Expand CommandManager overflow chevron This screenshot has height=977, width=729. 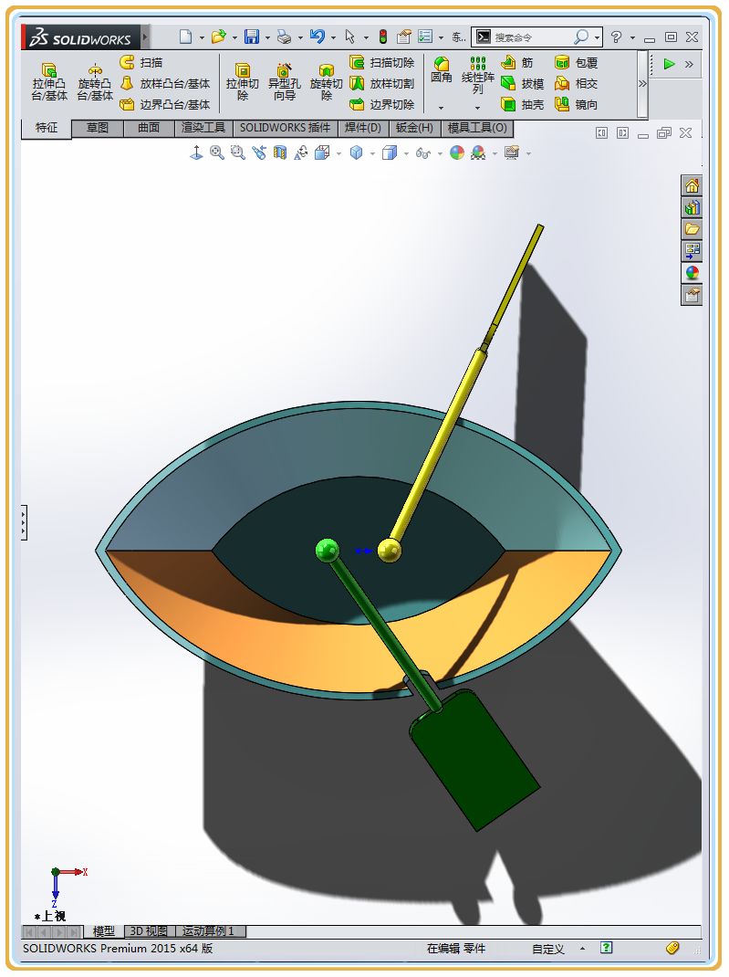[642, 84]
